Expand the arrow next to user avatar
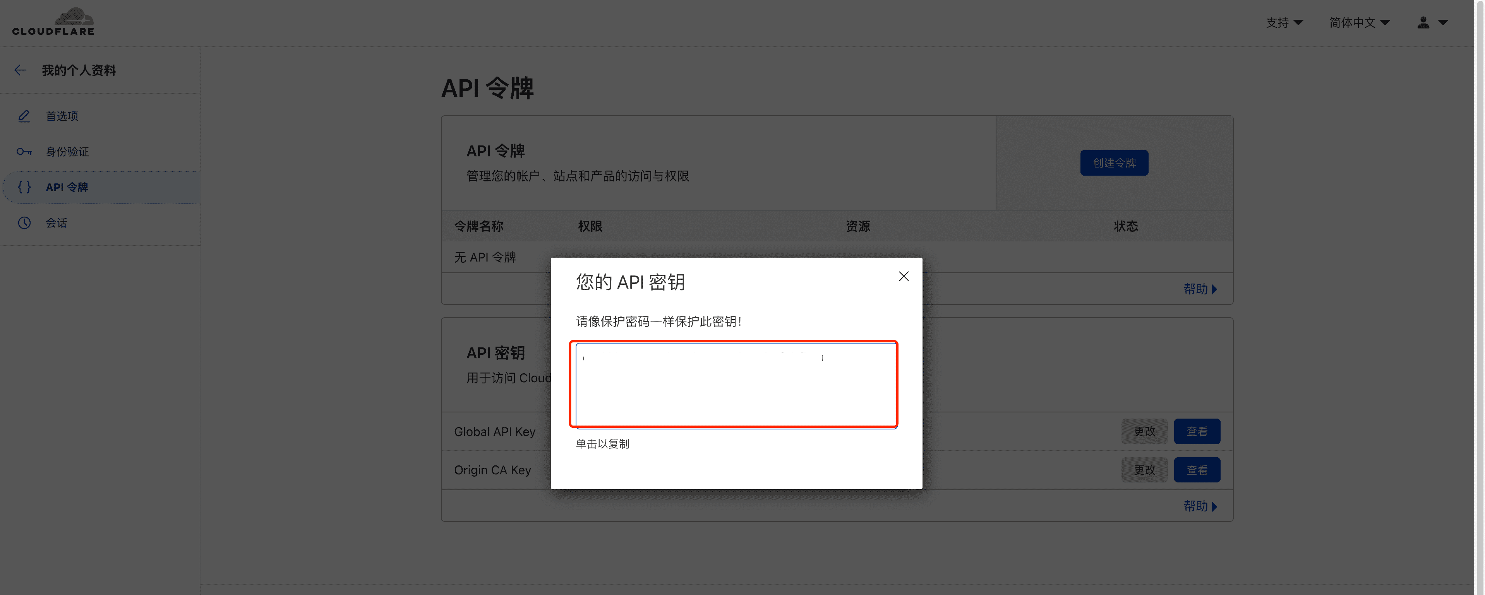This screenshot has height=595, width=1485. tap(1443, 22)
